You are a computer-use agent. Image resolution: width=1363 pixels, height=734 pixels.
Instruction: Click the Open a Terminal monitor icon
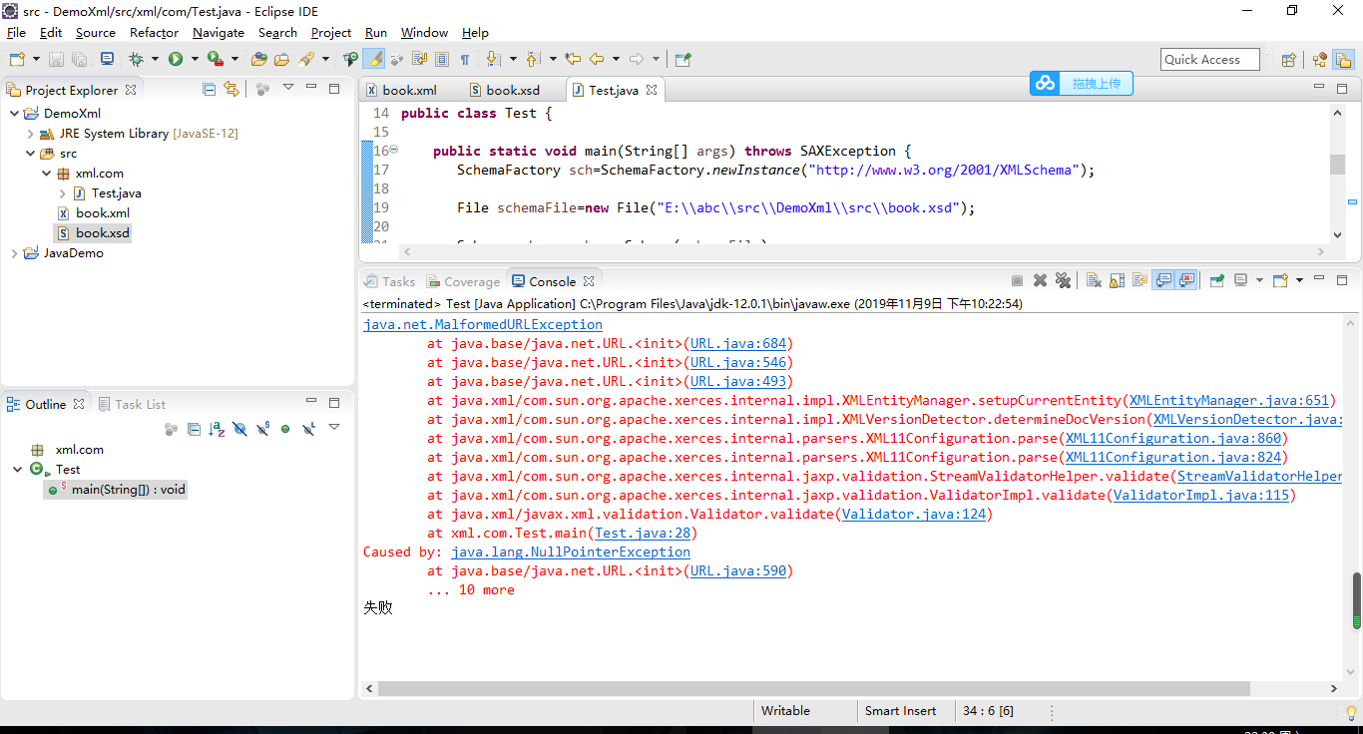(x=107, y=60)
